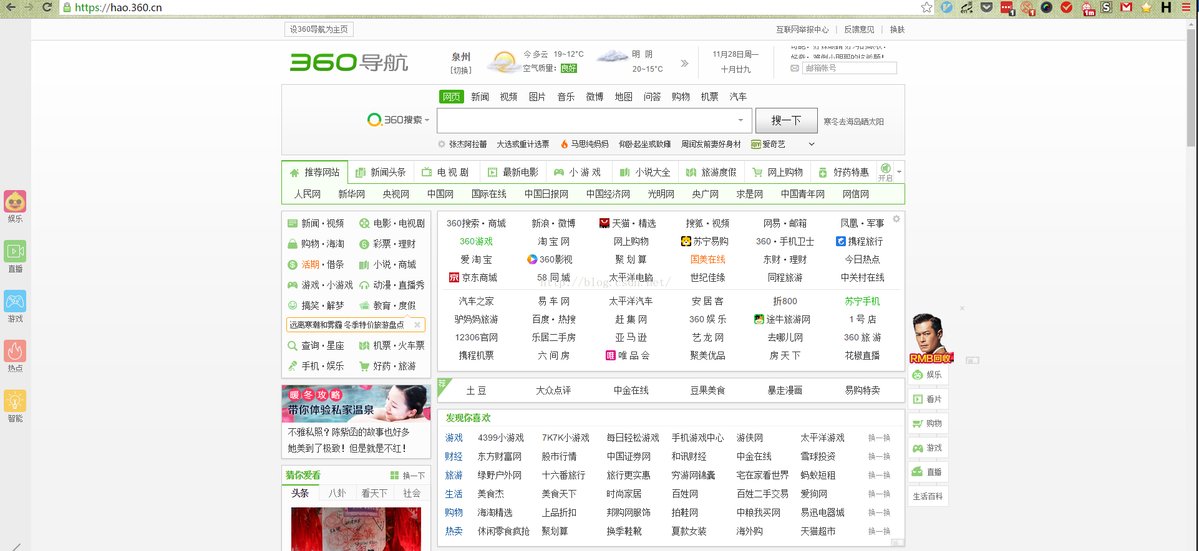Click the page vertical scrollbar thumb
The width and height of the screenshot is (1199, 551).
(x=1191, y=87)
